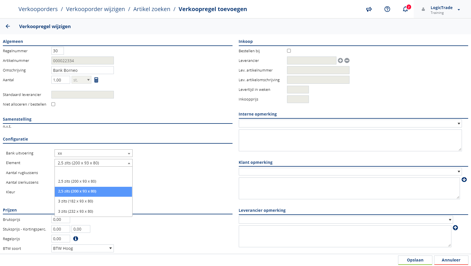Click the down arrow icon beside Klant opmerking
This screenshot has width=471, height=266.
tap(464, 180)
